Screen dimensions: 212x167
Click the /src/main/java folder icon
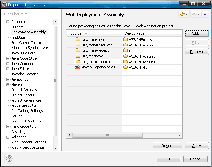point(78,39)
